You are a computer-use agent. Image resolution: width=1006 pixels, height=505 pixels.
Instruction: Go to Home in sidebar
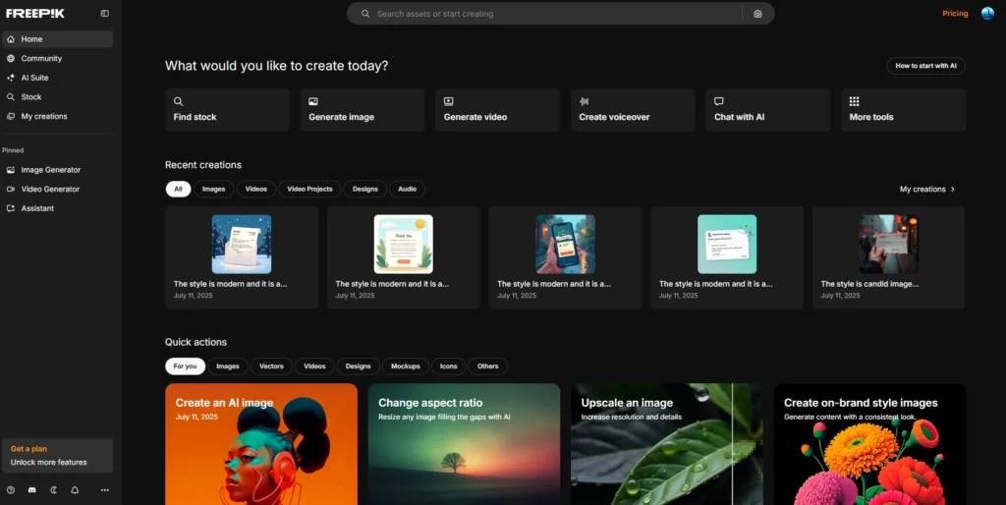58,39
